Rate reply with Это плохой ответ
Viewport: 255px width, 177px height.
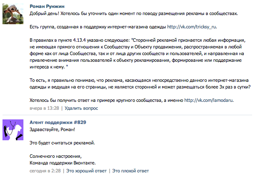[x=130, y=171]
